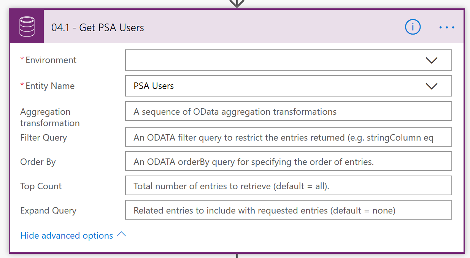The width and height of the screenshot is (470, 258).
Task: Click the Aggregation transformation input field
Action: pyautogui.click(x=288, y=112)
